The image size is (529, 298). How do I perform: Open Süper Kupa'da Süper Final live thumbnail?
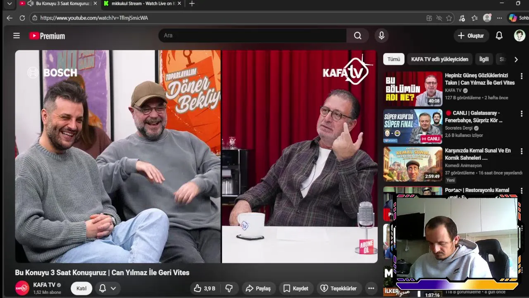[x=412, y=127]
